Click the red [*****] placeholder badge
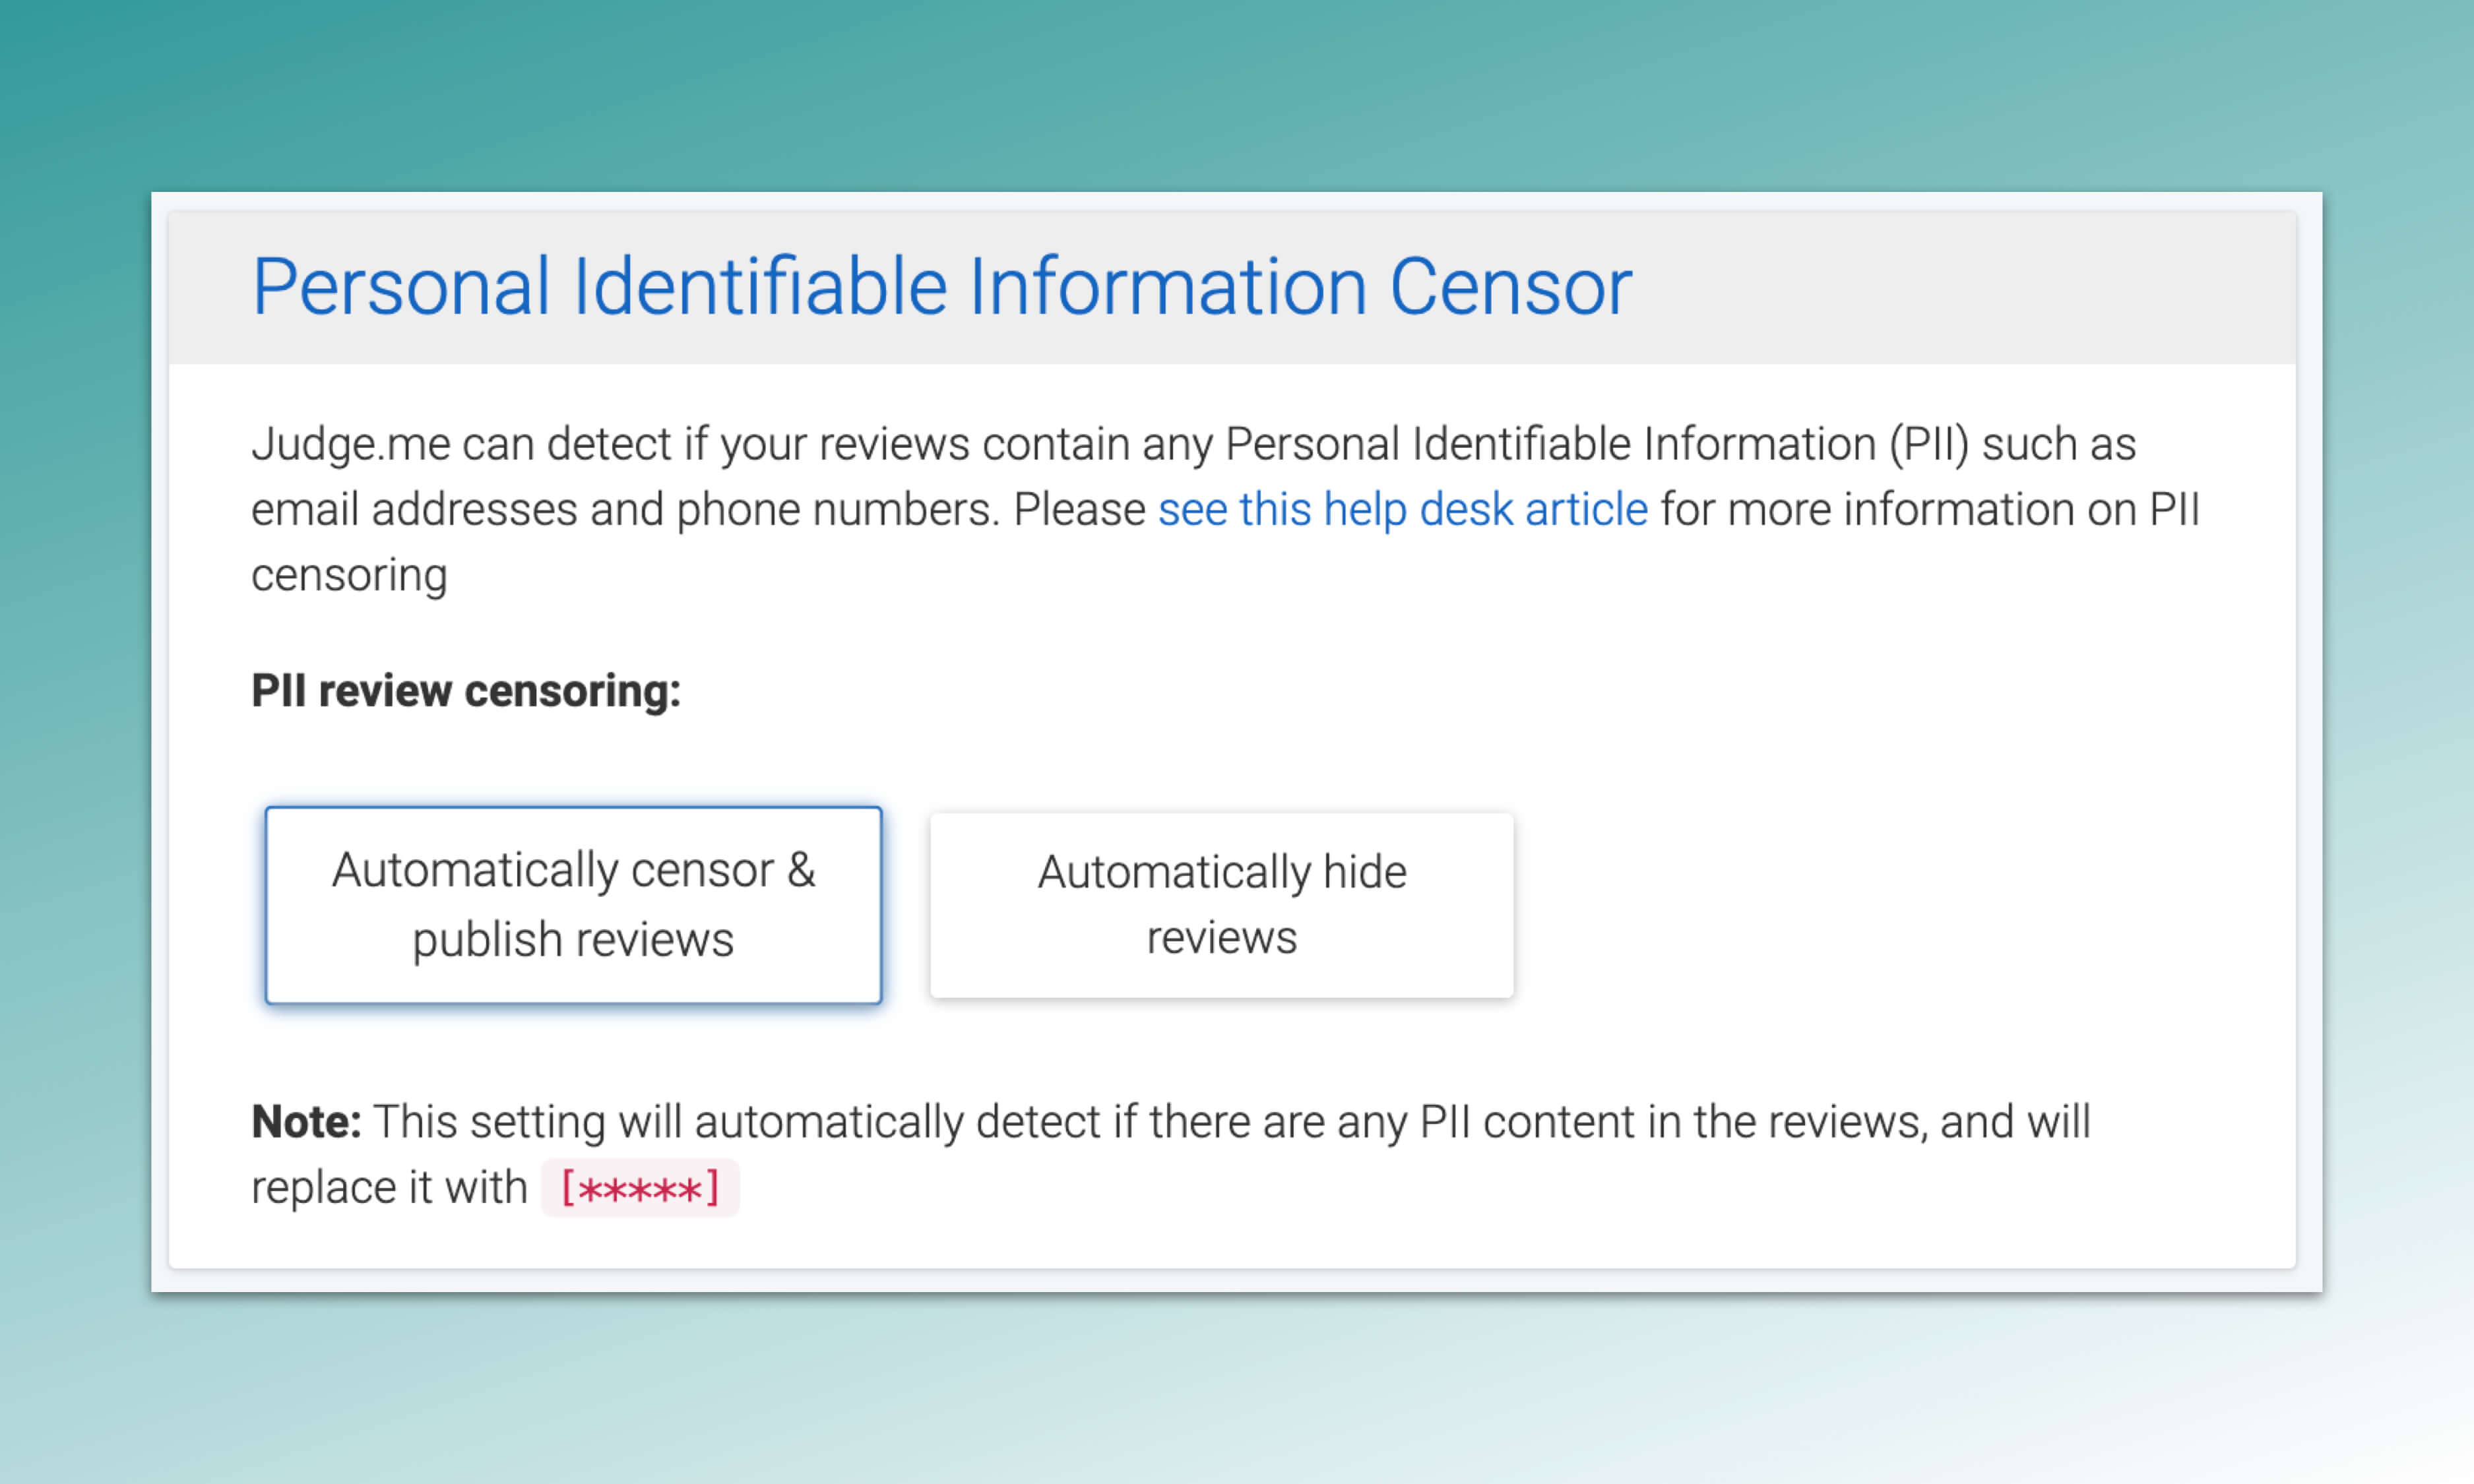 tap(640, 1189)
